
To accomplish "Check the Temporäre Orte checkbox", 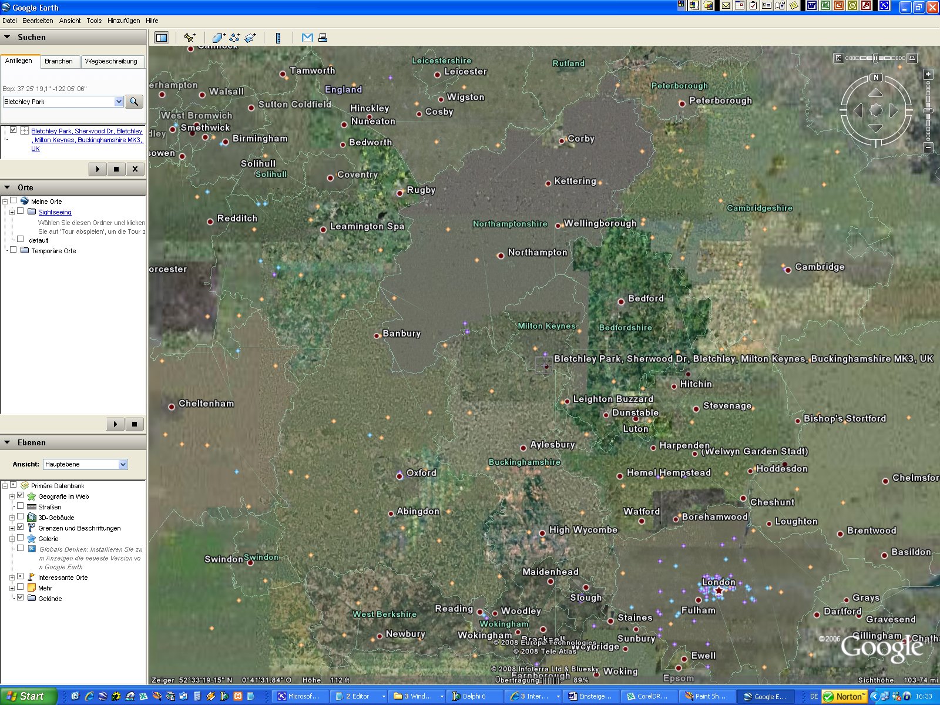I will 14,250.
